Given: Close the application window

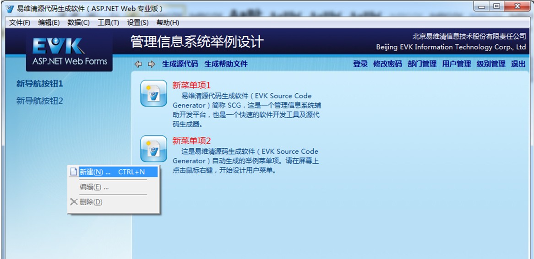Looking at the screenshot, I should [x=518, y=6].
